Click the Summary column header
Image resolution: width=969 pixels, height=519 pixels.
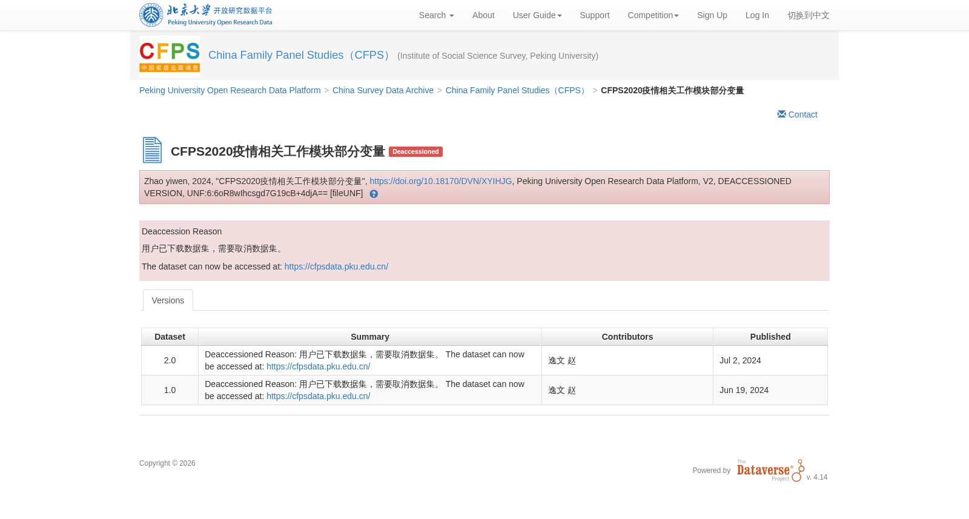click(370, 337)
